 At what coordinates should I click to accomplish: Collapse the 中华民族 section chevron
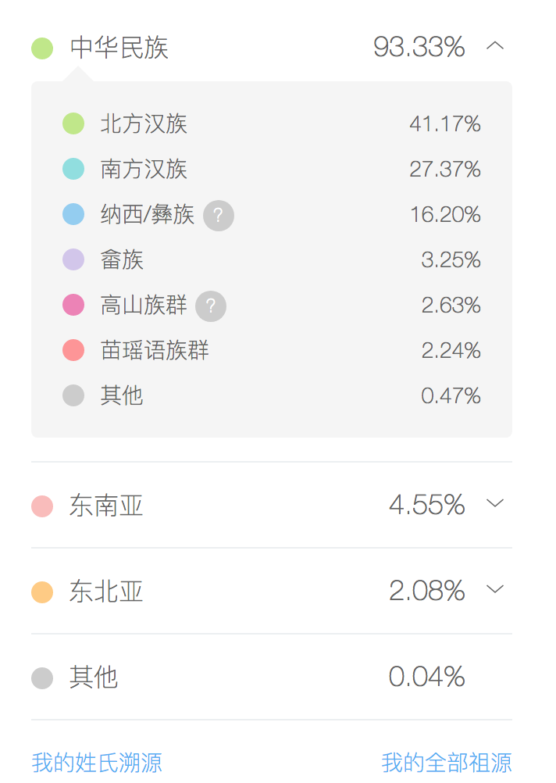pos(495,46)
